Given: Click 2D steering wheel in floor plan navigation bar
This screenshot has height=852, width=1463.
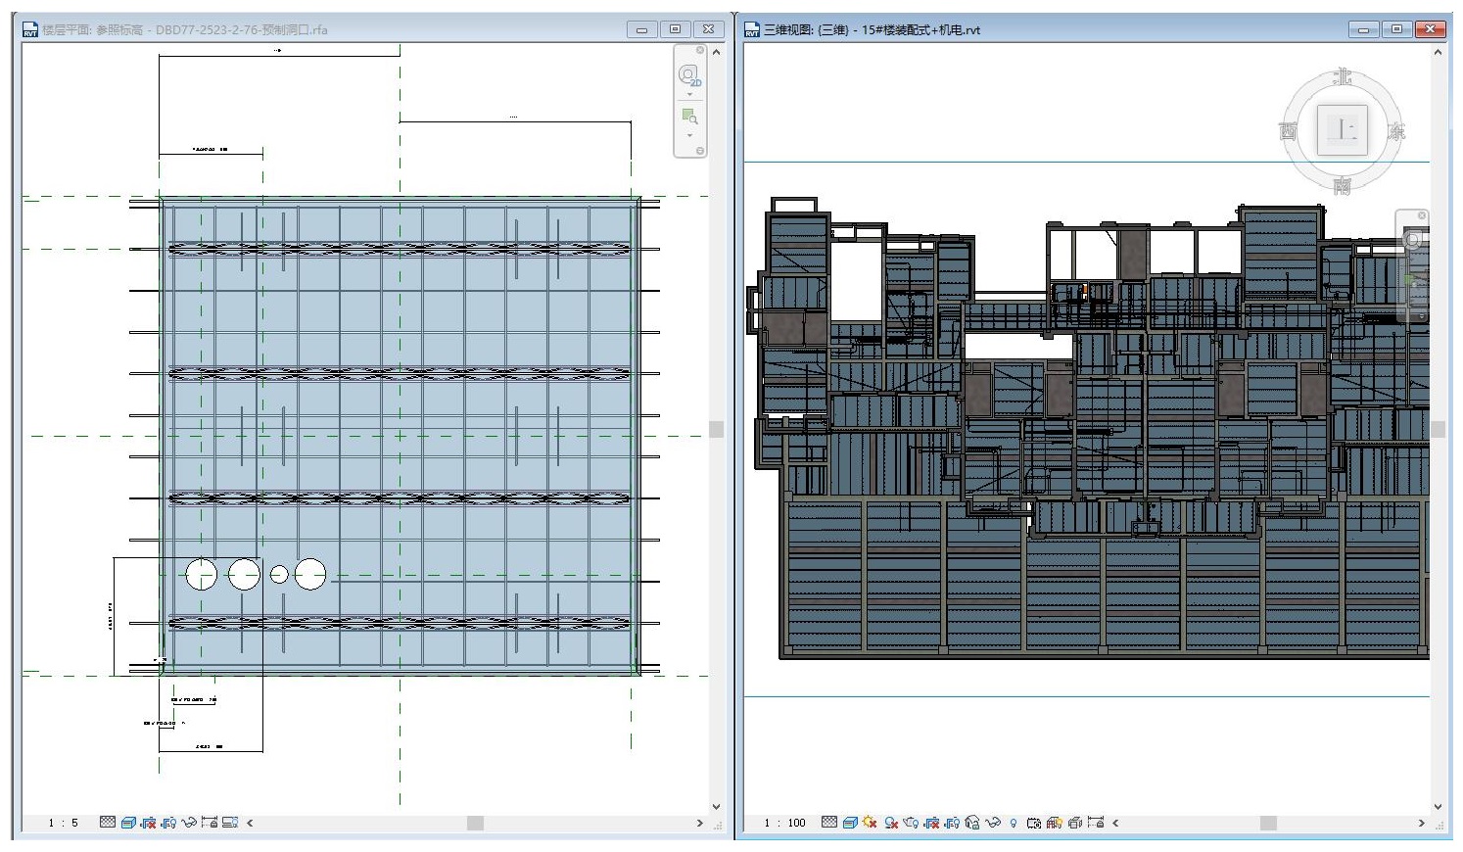Looking at the screenshot, I should click(x=689, y=75).
